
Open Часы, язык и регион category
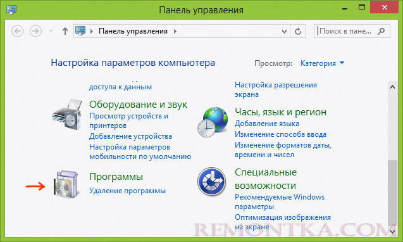pos(281,112)
